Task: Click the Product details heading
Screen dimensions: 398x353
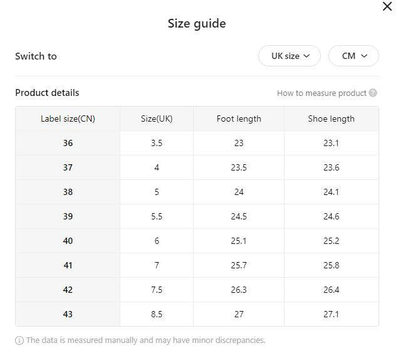Action: (x=47, y=93)
